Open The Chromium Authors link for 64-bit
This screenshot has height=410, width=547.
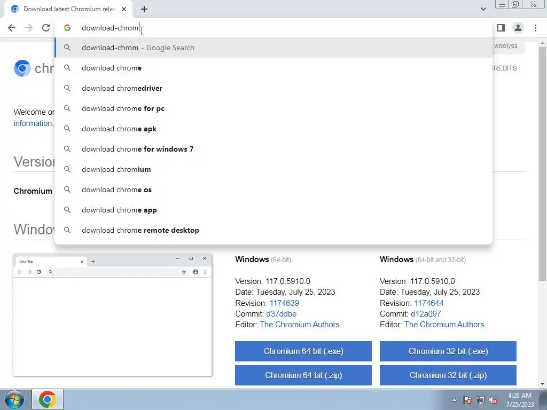(299, 325)
